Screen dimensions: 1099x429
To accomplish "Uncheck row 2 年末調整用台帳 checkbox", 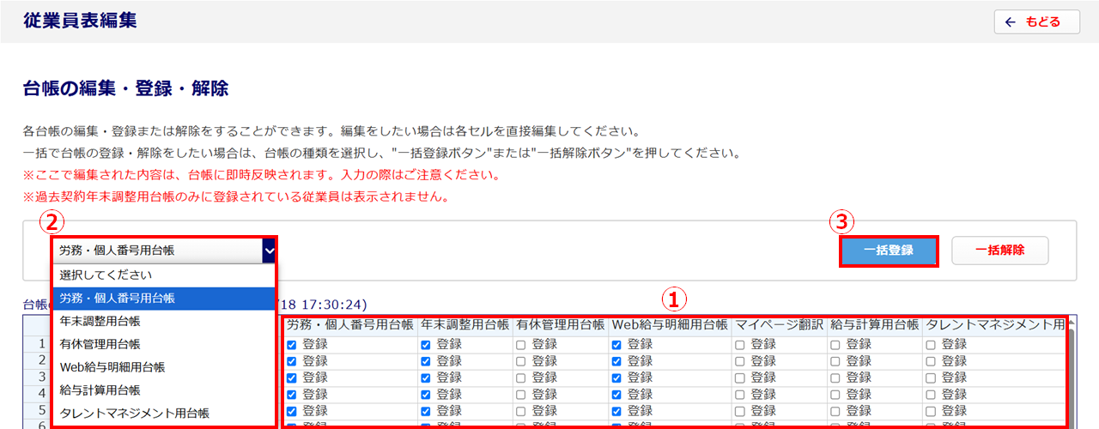I will (426, 360).
